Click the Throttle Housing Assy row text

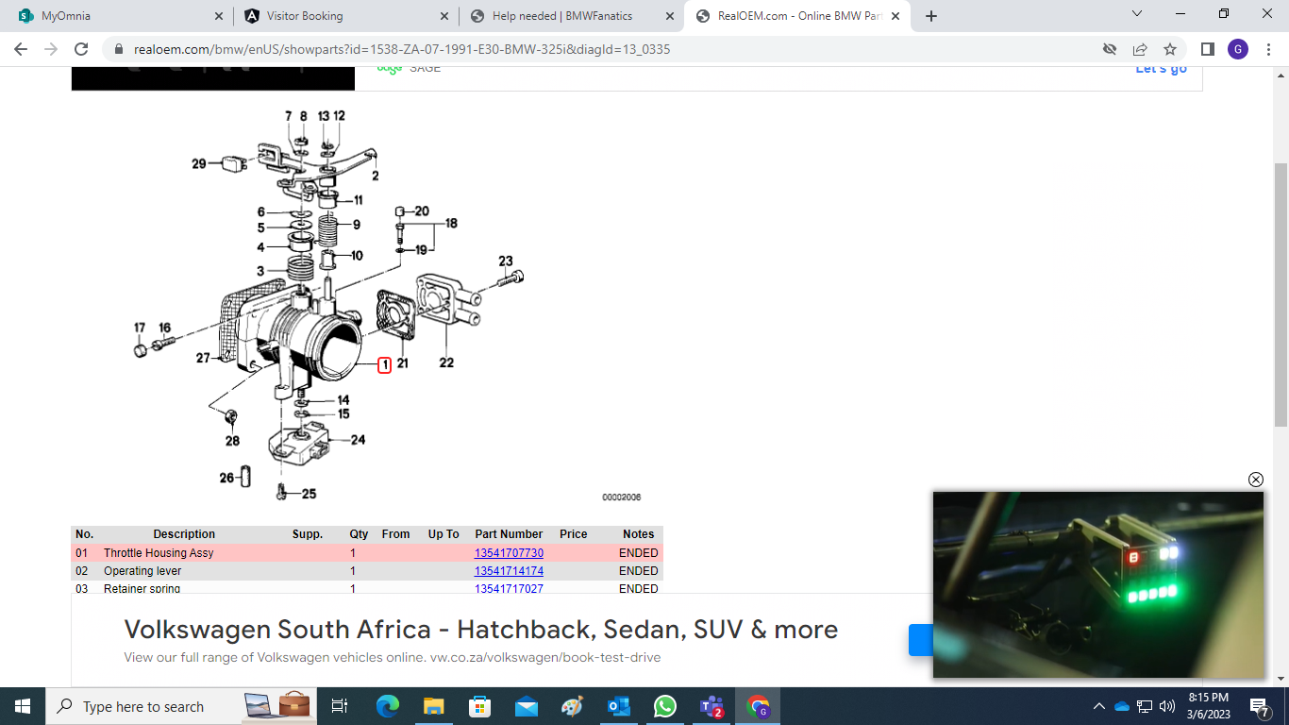(x=159, y=553)
